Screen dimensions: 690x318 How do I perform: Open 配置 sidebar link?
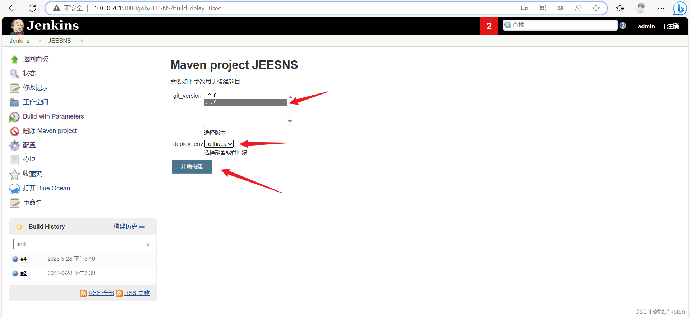(x=29, y=145)
